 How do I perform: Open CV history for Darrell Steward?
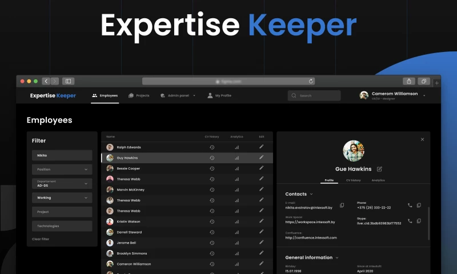(212, 232)
